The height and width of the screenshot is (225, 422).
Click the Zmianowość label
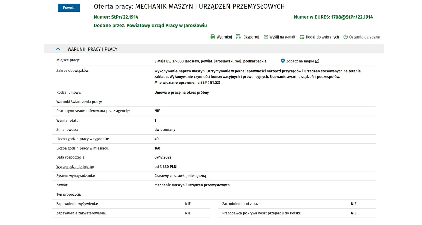(x=67, y=130)
